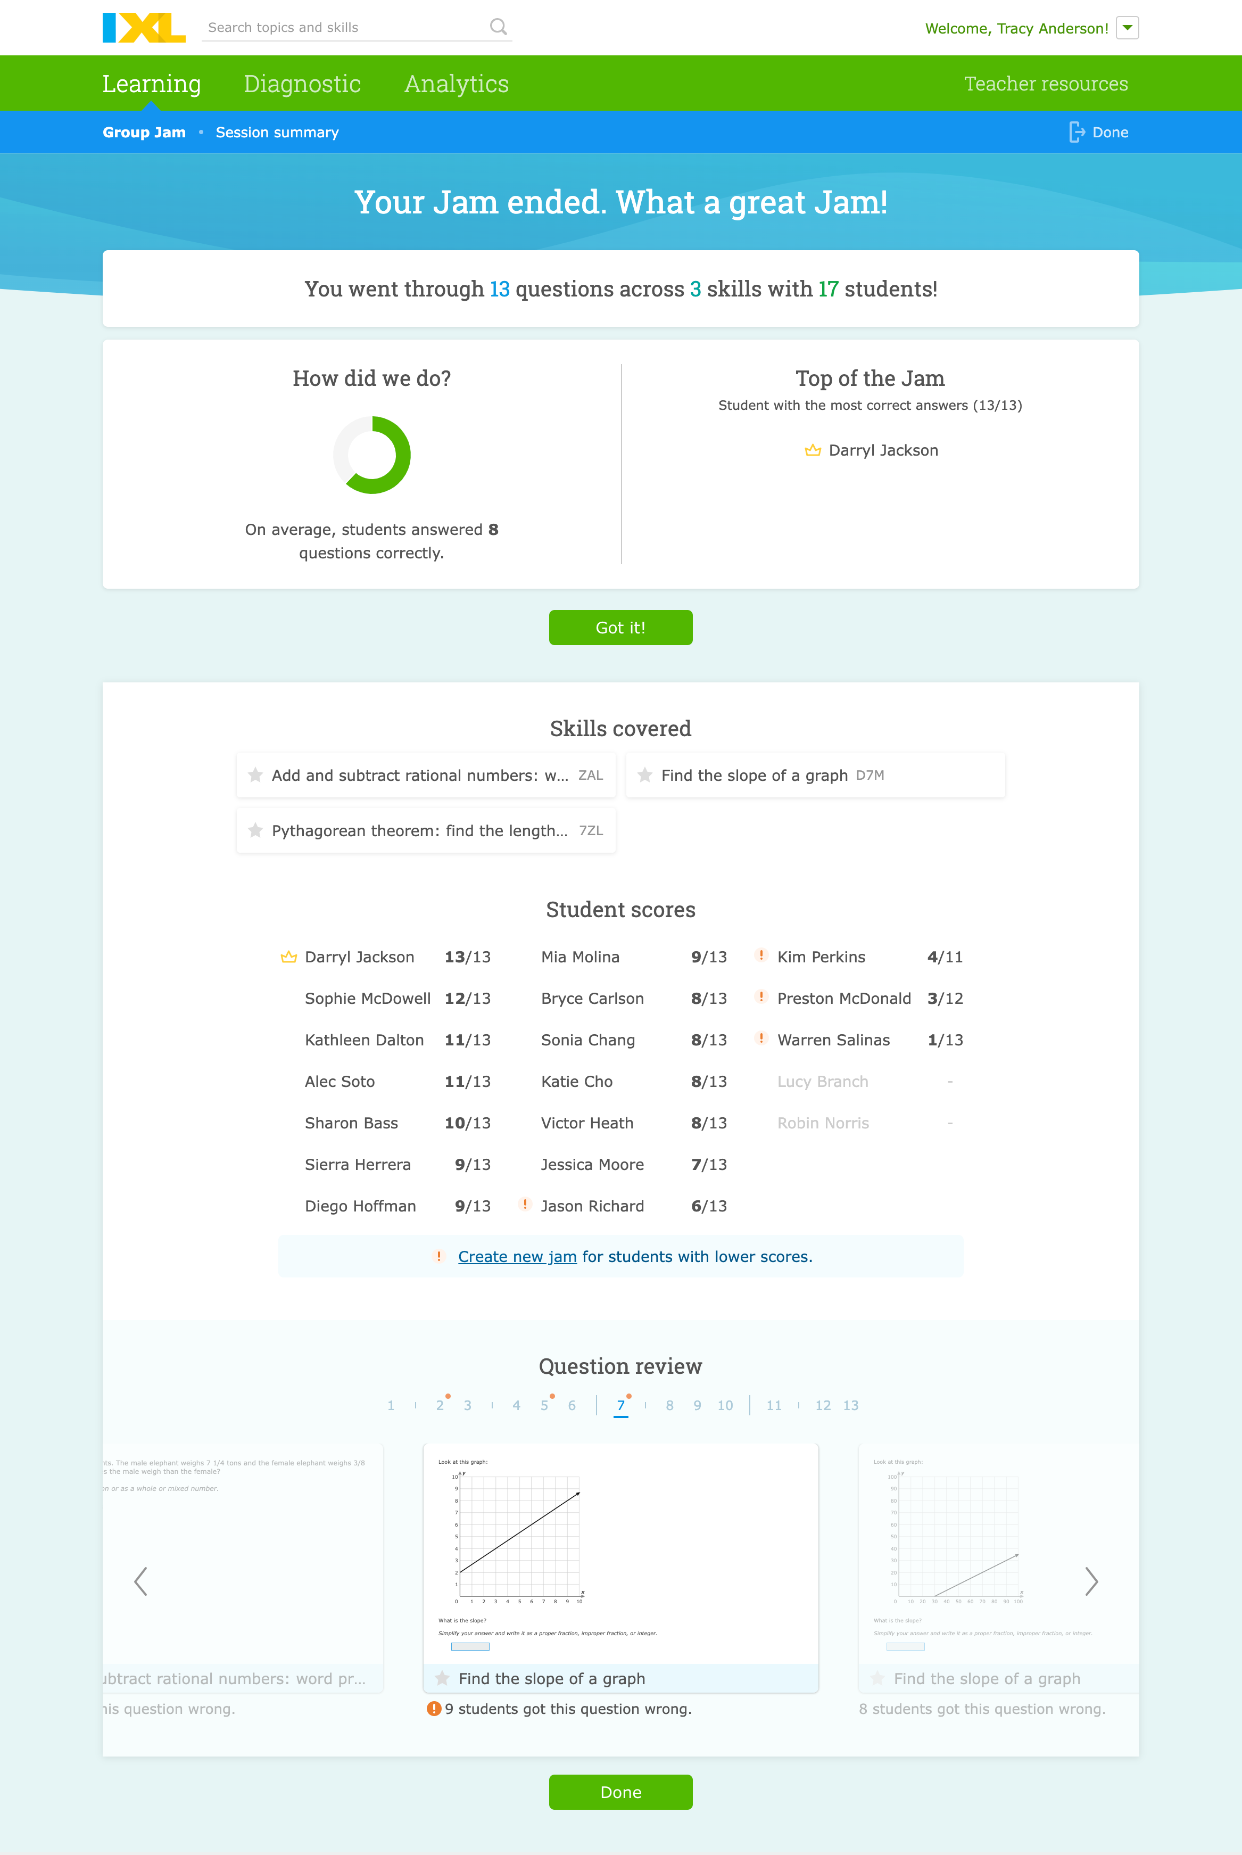Click the Create new jam link
The image size is (1242, 1855).
pos(517,1257)
